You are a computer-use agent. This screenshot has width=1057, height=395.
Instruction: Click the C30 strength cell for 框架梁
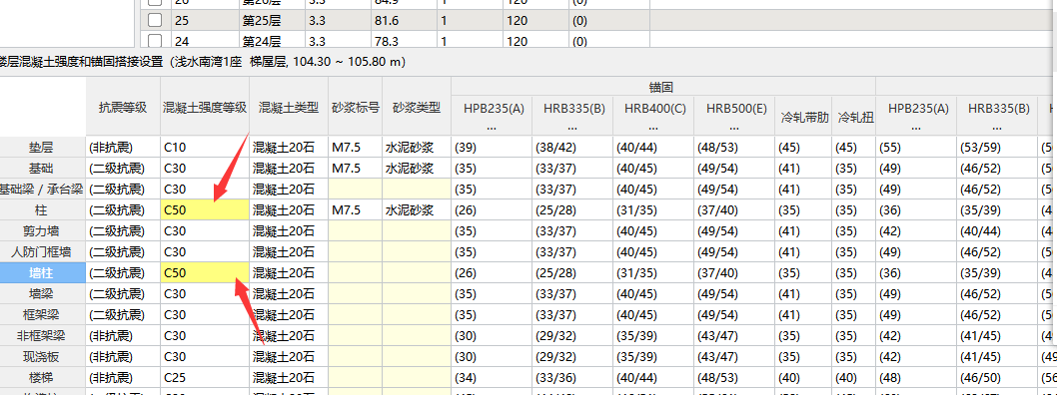[x=205, y=314]
